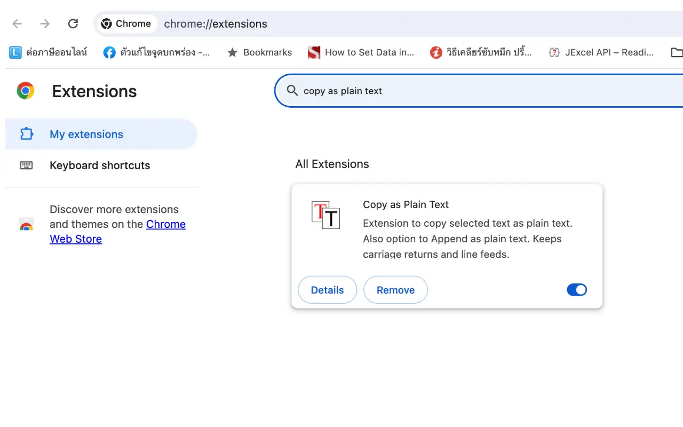Click the browser forward arrow

45,23
